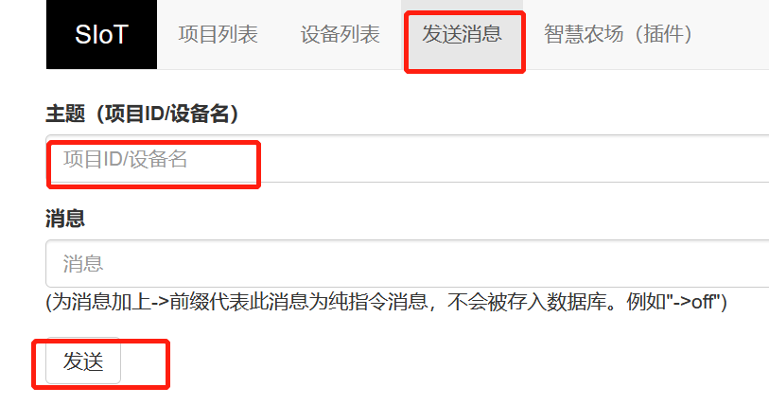Viewport: 769px width, 405px height.
Task: Select the 发送消息 tab
Action: tap(462, 34)
